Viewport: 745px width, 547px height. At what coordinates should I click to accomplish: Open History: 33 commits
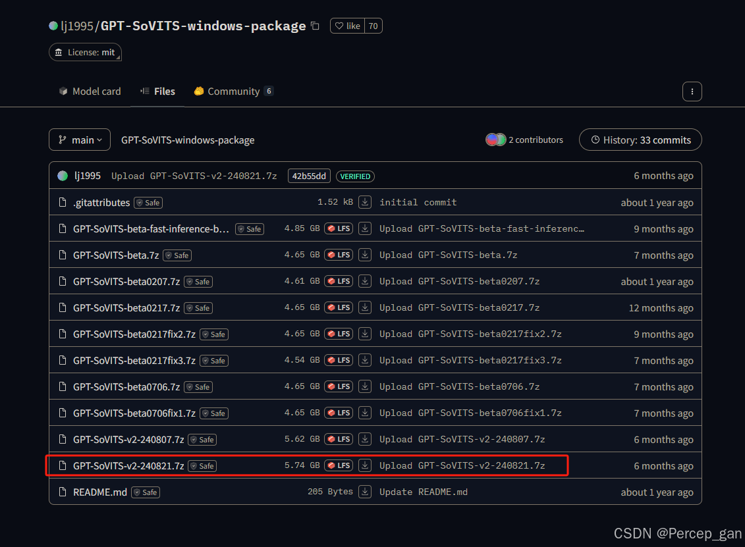tap(640, 140)
